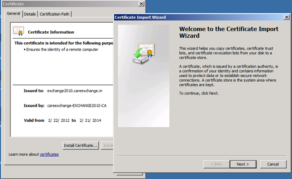Click the Valid from 2/22/2012 date
Screen dimensions: 292x179
click(x=59, y=120)
